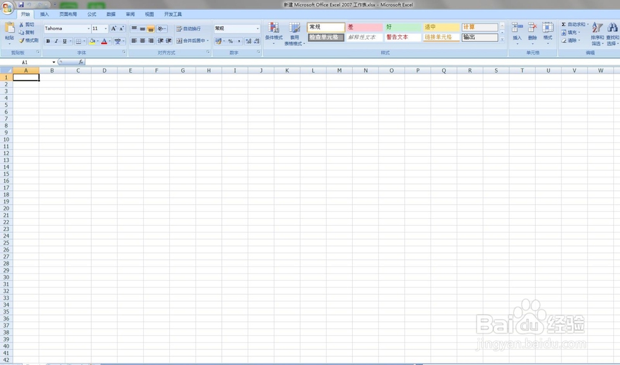The height and width of the screenshot is (365, 620).
Task: Open the Alignment dialog launcher (对齐方式)
Action: [x=208, y=52]
